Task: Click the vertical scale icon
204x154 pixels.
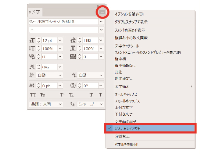Action: (32, 48)
